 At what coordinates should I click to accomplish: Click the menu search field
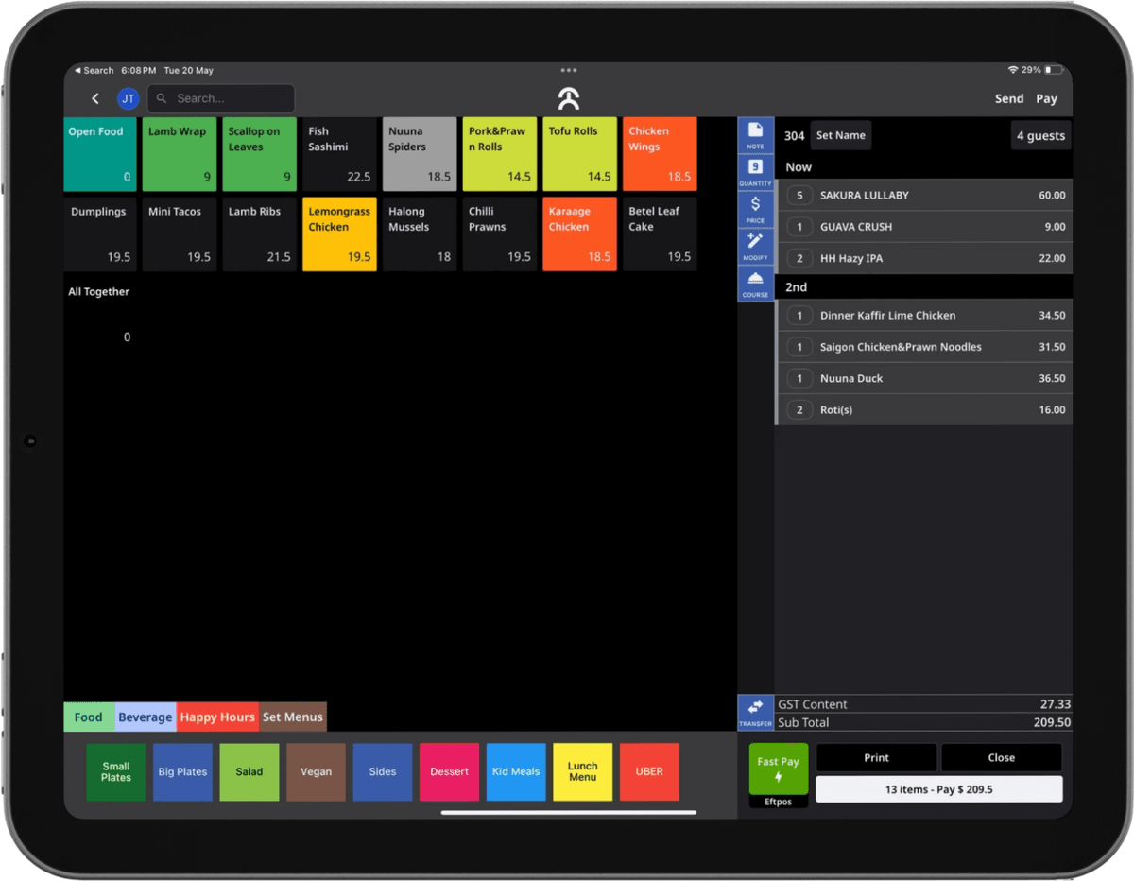(x=221, y=98)
